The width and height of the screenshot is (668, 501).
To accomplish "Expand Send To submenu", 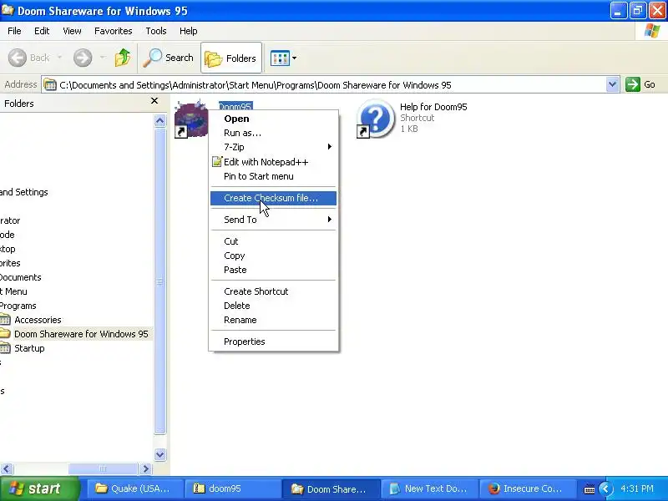I will (x=274, y=220).
